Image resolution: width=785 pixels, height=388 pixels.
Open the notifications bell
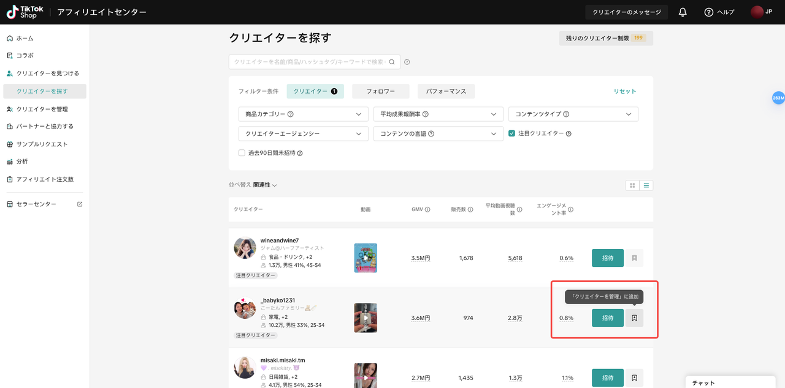[683, 12]
